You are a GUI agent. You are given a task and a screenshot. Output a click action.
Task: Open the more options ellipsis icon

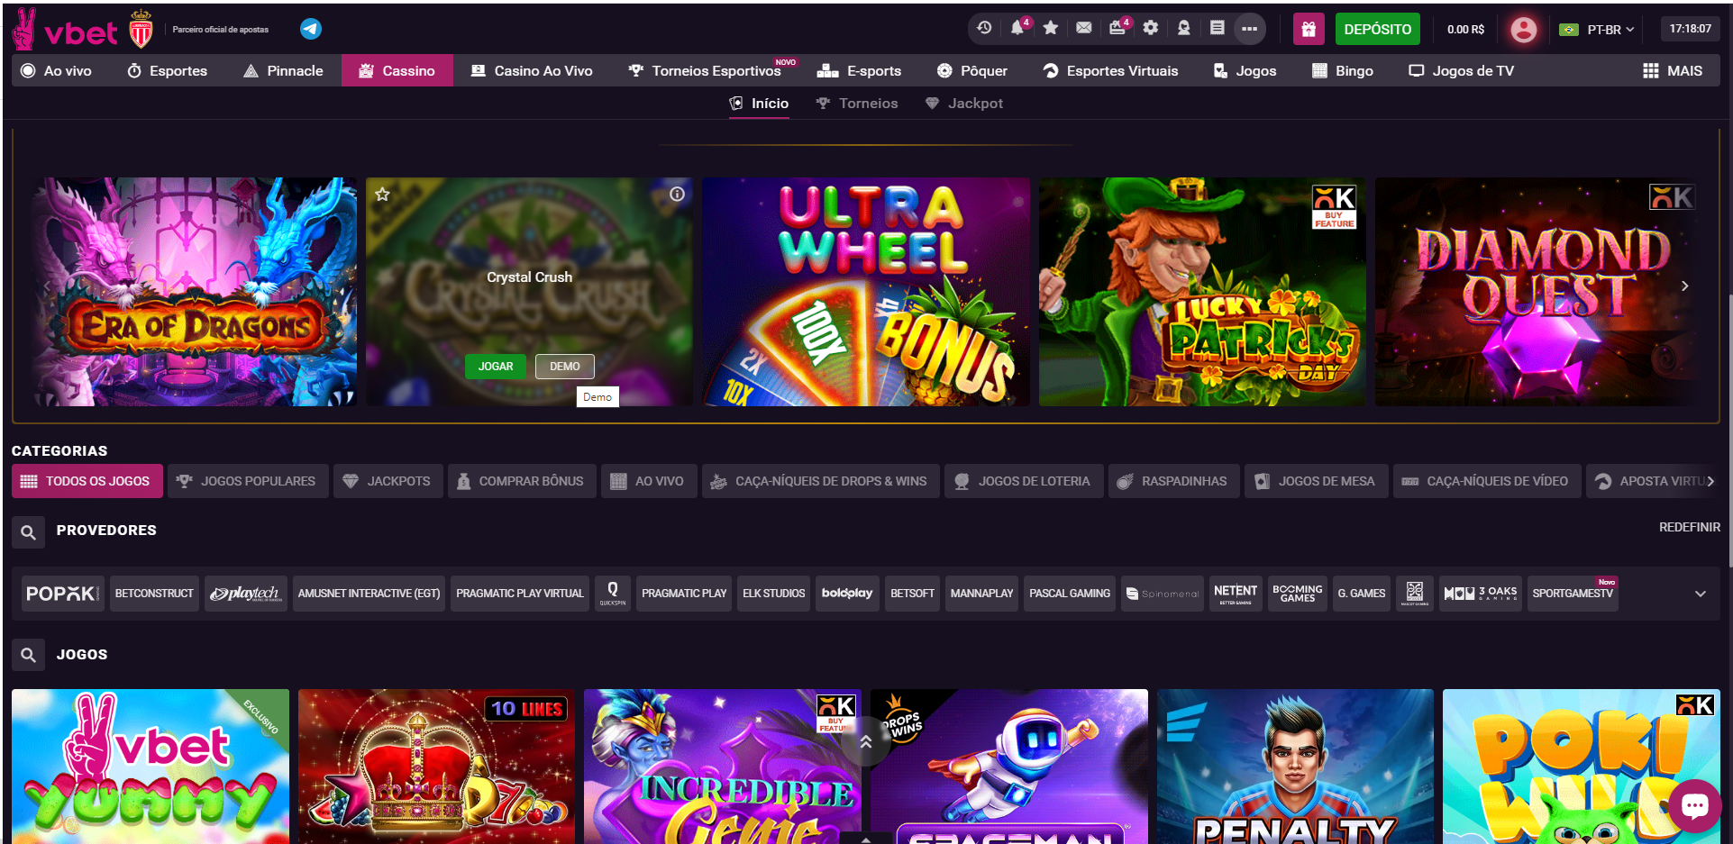click(x=1250, y=29)
